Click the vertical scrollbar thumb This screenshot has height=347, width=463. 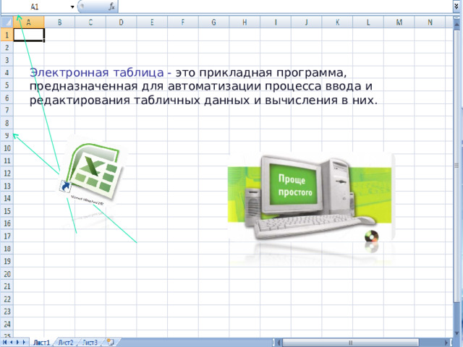coord(456,166)
